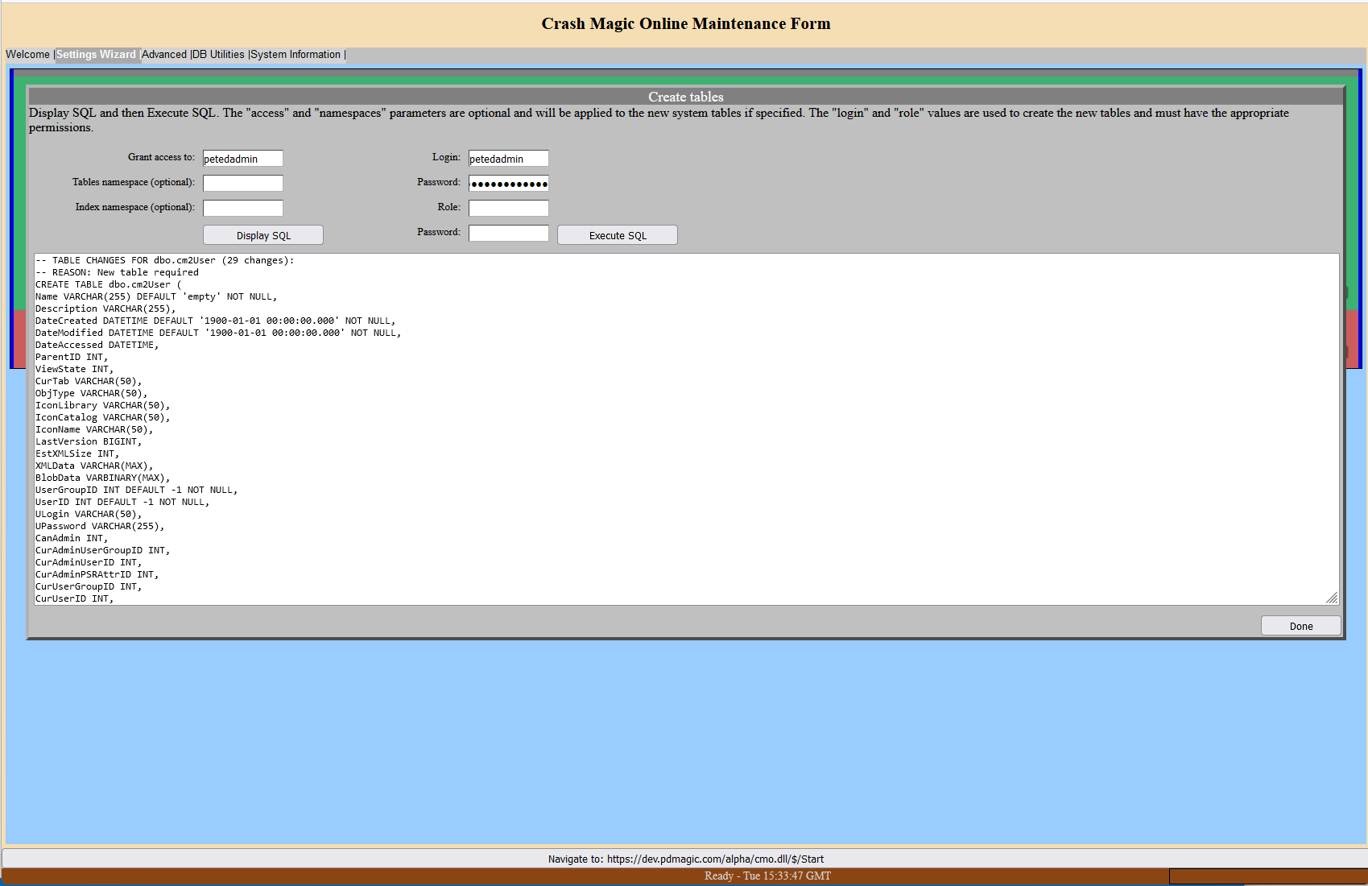This screenshot has height=886, width=1368.
Task: Click the 'BlobData VARBINARY(MAX),' line
Action: (x=103, y=478)
